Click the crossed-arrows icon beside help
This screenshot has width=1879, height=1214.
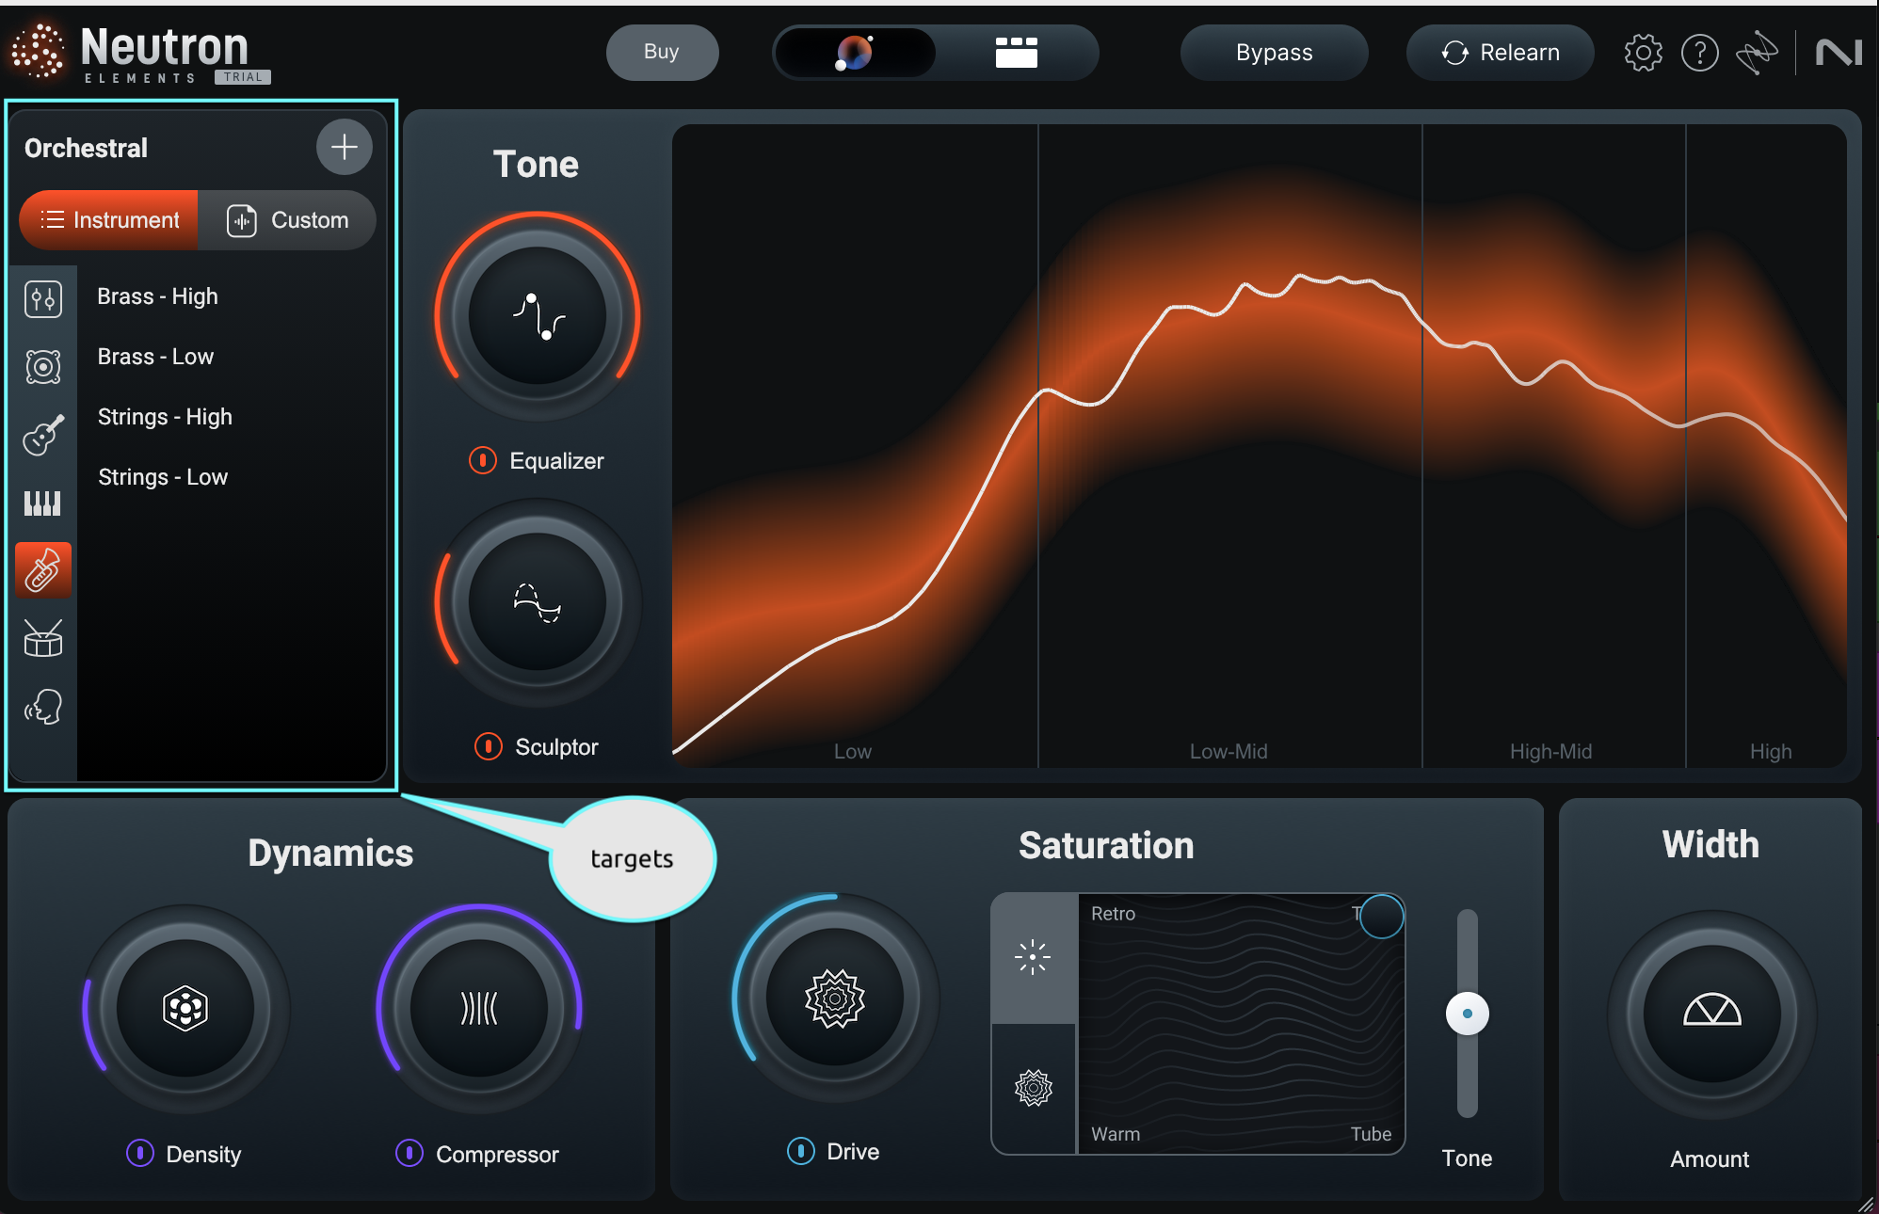click(x=1757, y=53)
